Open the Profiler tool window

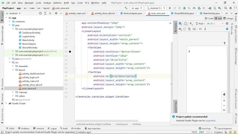tap(76, 128)
